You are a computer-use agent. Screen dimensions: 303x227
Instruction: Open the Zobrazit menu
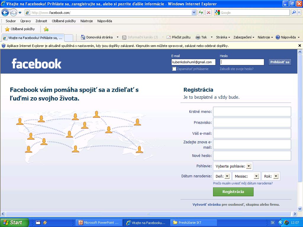(x=41, y=21)
